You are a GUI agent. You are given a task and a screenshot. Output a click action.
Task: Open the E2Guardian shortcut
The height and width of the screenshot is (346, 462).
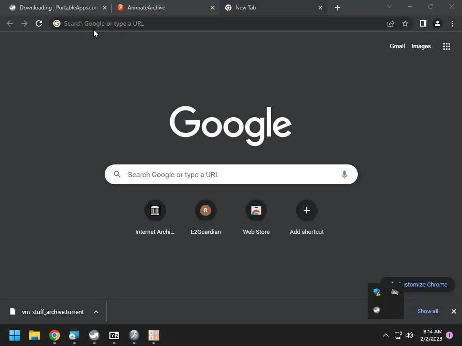(206, 218)
